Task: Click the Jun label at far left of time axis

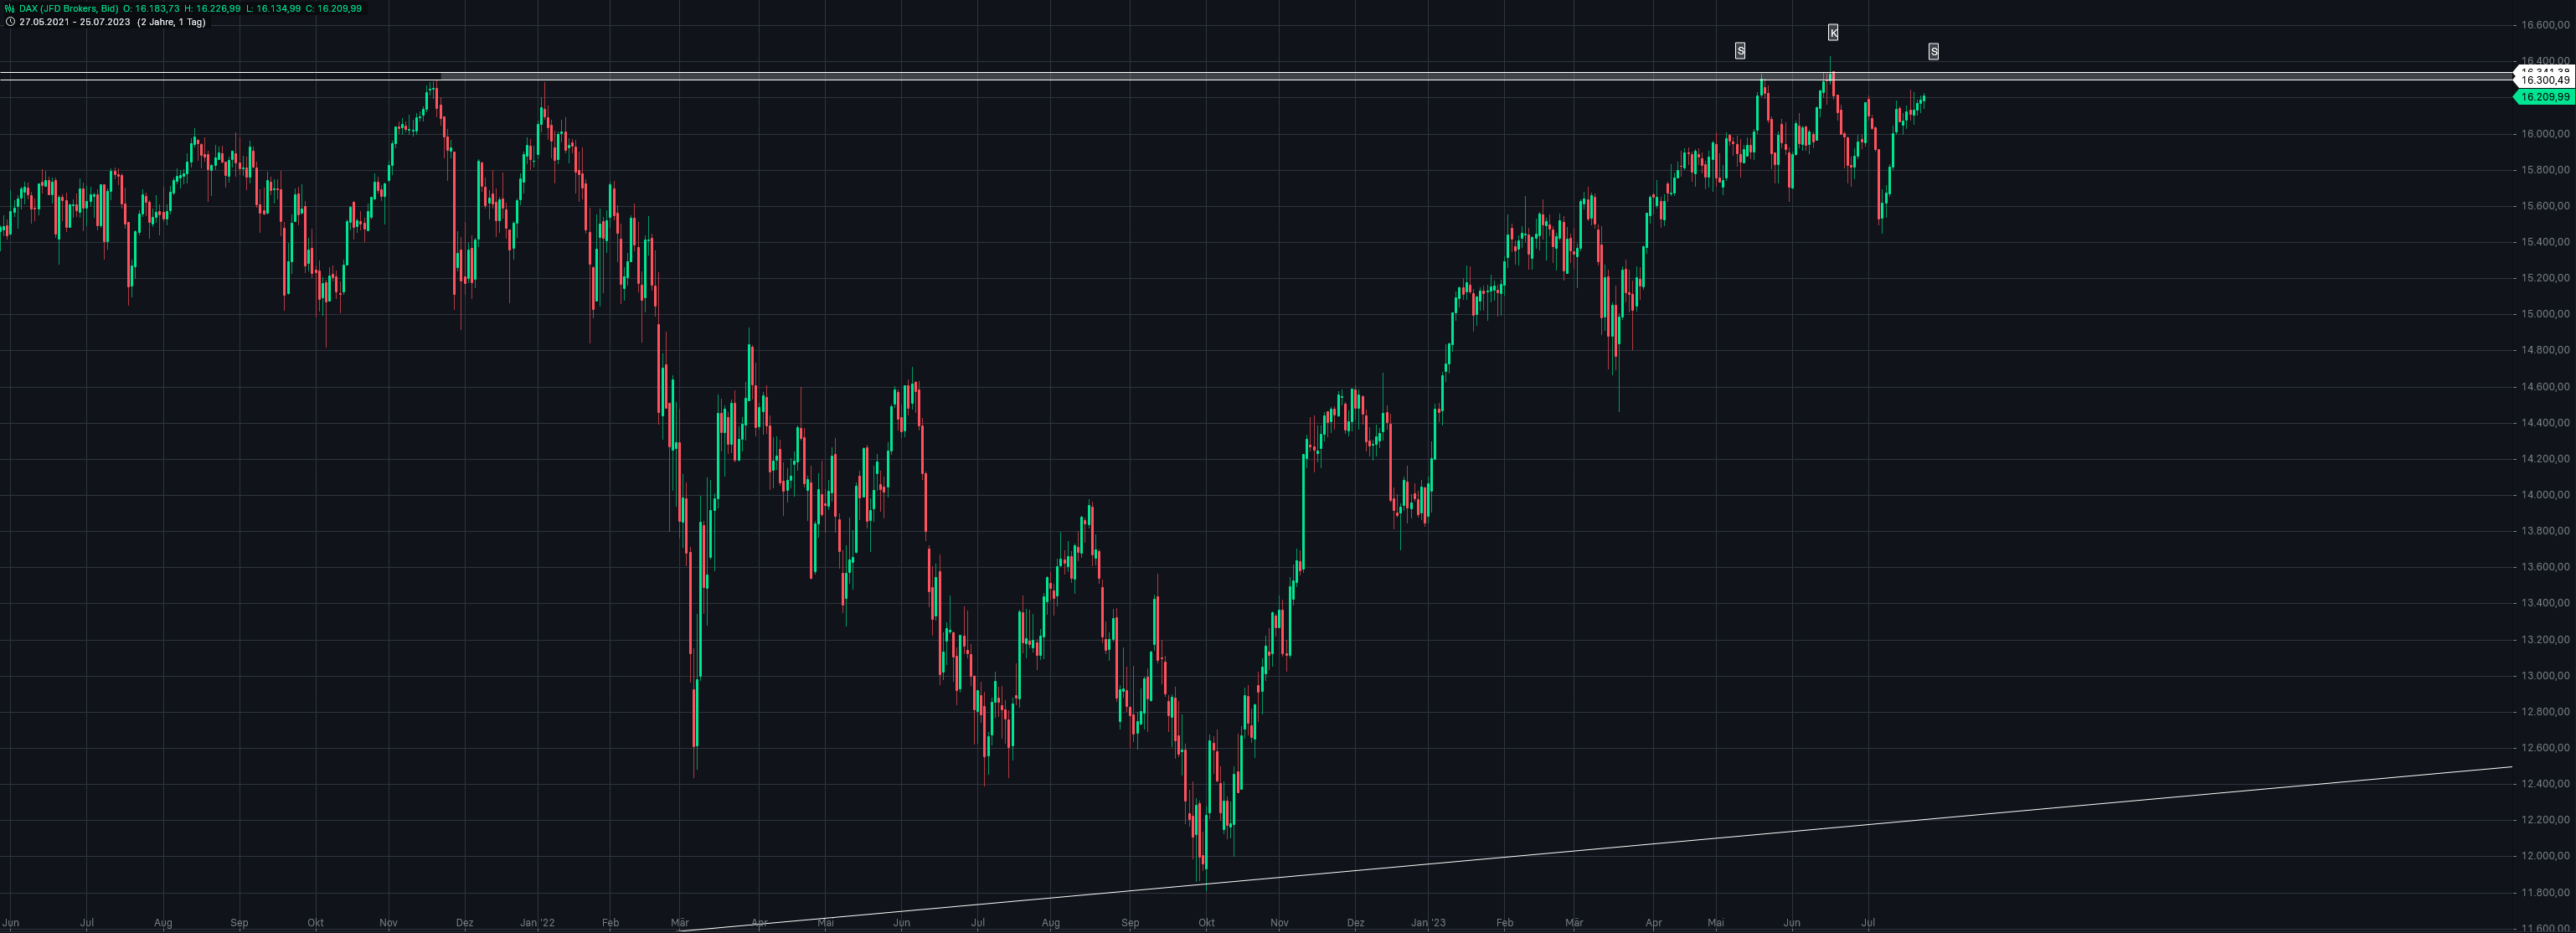Action: pyautogui.click(x=11, y=923)
